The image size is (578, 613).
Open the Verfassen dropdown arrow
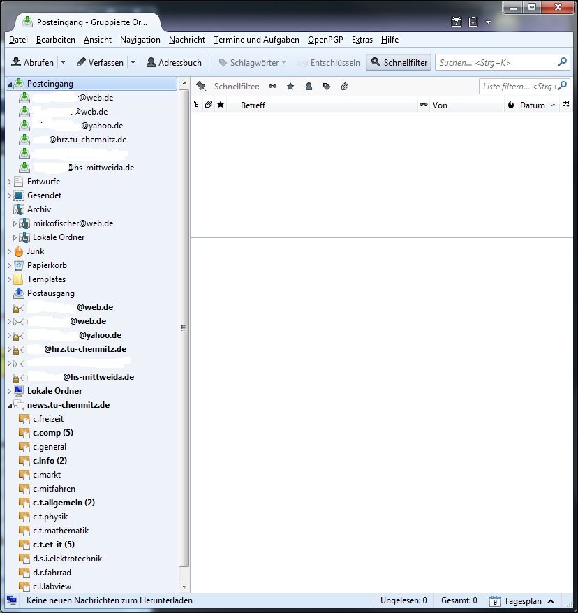(x=133, y=62)
